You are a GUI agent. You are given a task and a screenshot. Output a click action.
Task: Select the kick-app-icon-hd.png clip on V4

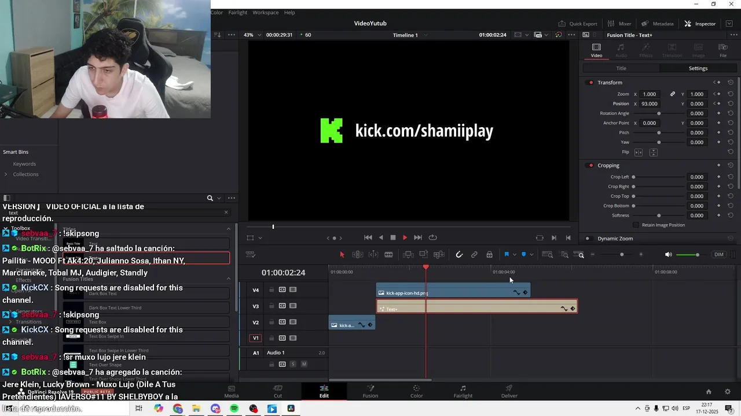(x=453, y=290)
